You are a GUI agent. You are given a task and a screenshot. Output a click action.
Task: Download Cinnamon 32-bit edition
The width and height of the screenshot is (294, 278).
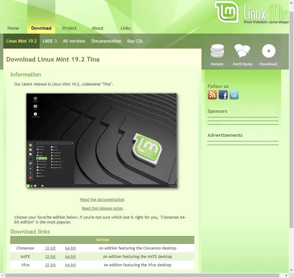50,248
